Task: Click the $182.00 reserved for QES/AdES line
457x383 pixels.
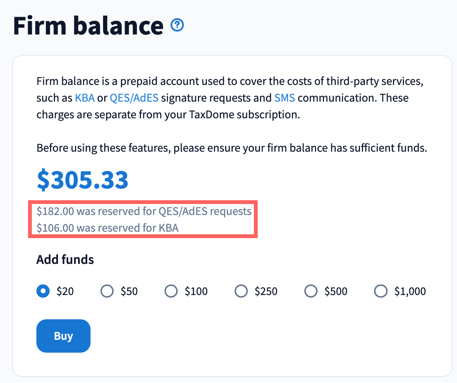Action: (144, 211)
